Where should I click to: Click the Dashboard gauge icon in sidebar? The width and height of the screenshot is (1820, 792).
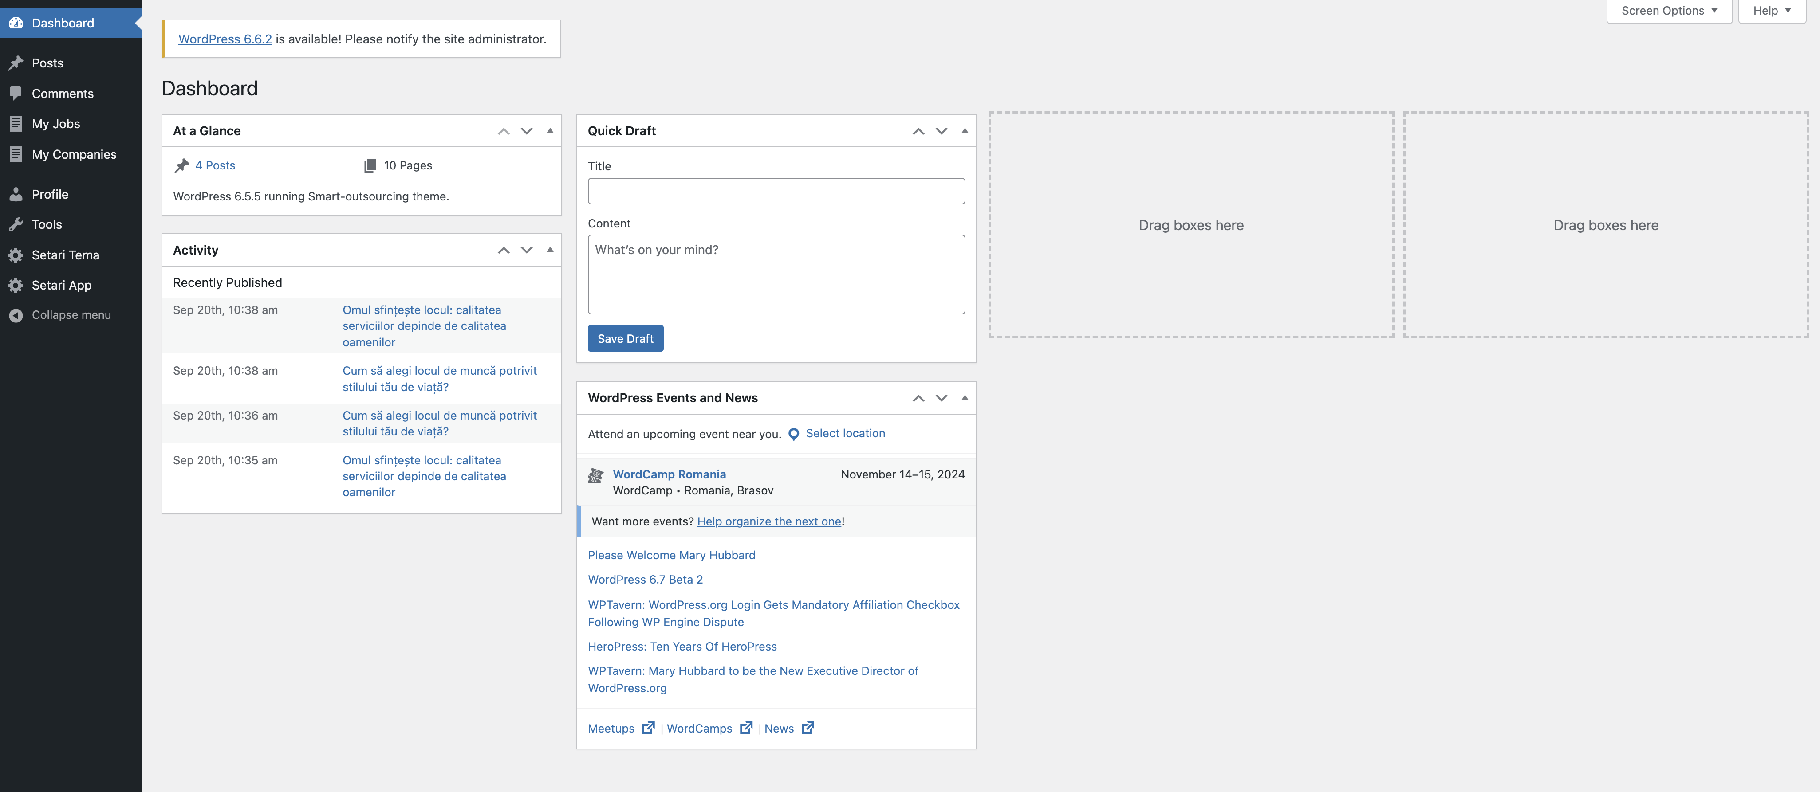pos(16,24)
